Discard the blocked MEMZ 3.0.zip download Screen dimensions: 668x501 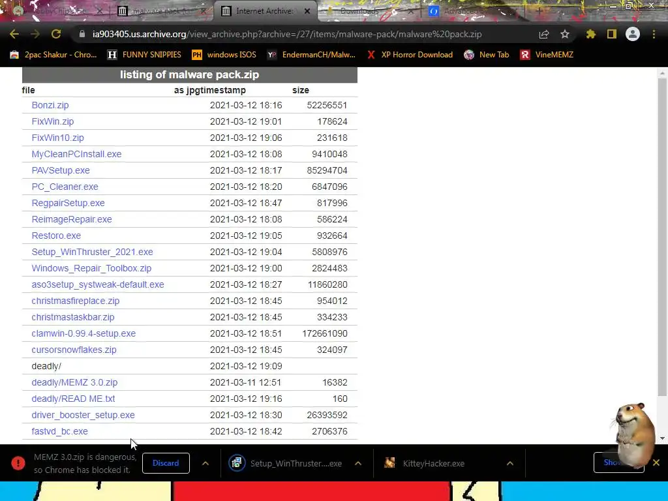click(x=166, y=463)
